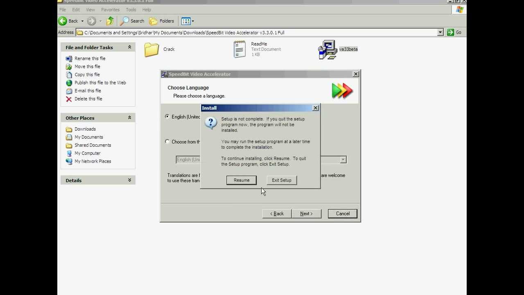524x295 pixels.
Task: Expand the Details panel
Action: click(x=129, y=180)
